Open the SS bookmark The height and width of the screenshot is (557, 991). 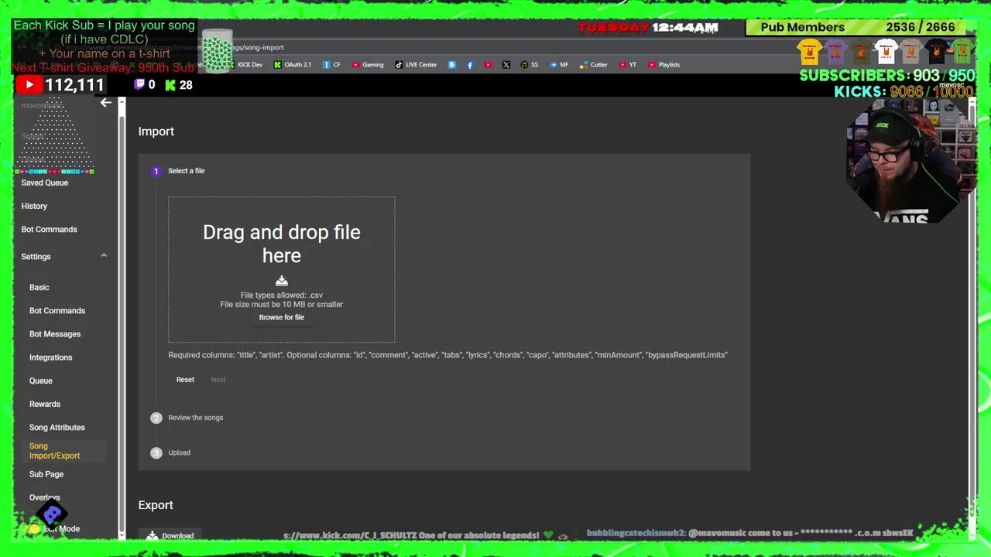tap(530, 65)
